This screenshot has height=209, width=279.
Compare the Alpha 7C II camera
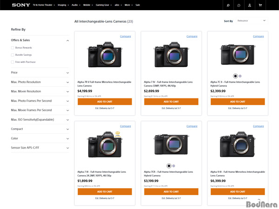[x=259, y=36]
